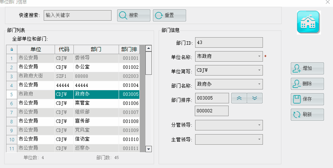The width and height of the screenshot is (333, 168).
Task: Click the 部门排序 field showing 003005
Action: [212, 98]
